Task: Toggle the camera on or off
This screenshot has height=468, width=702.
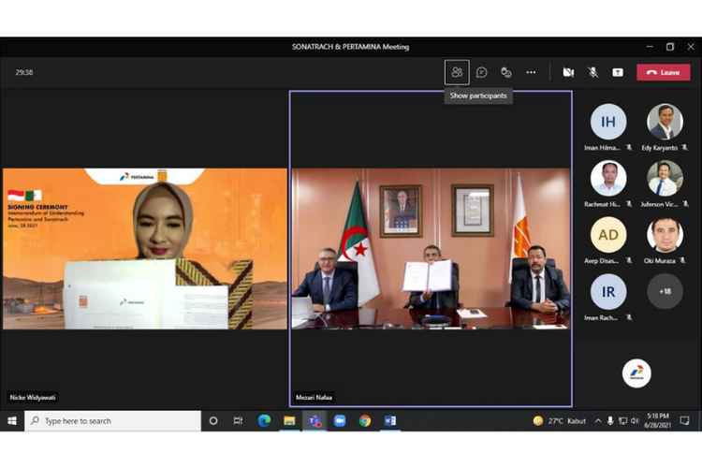Action: [567, 72]
